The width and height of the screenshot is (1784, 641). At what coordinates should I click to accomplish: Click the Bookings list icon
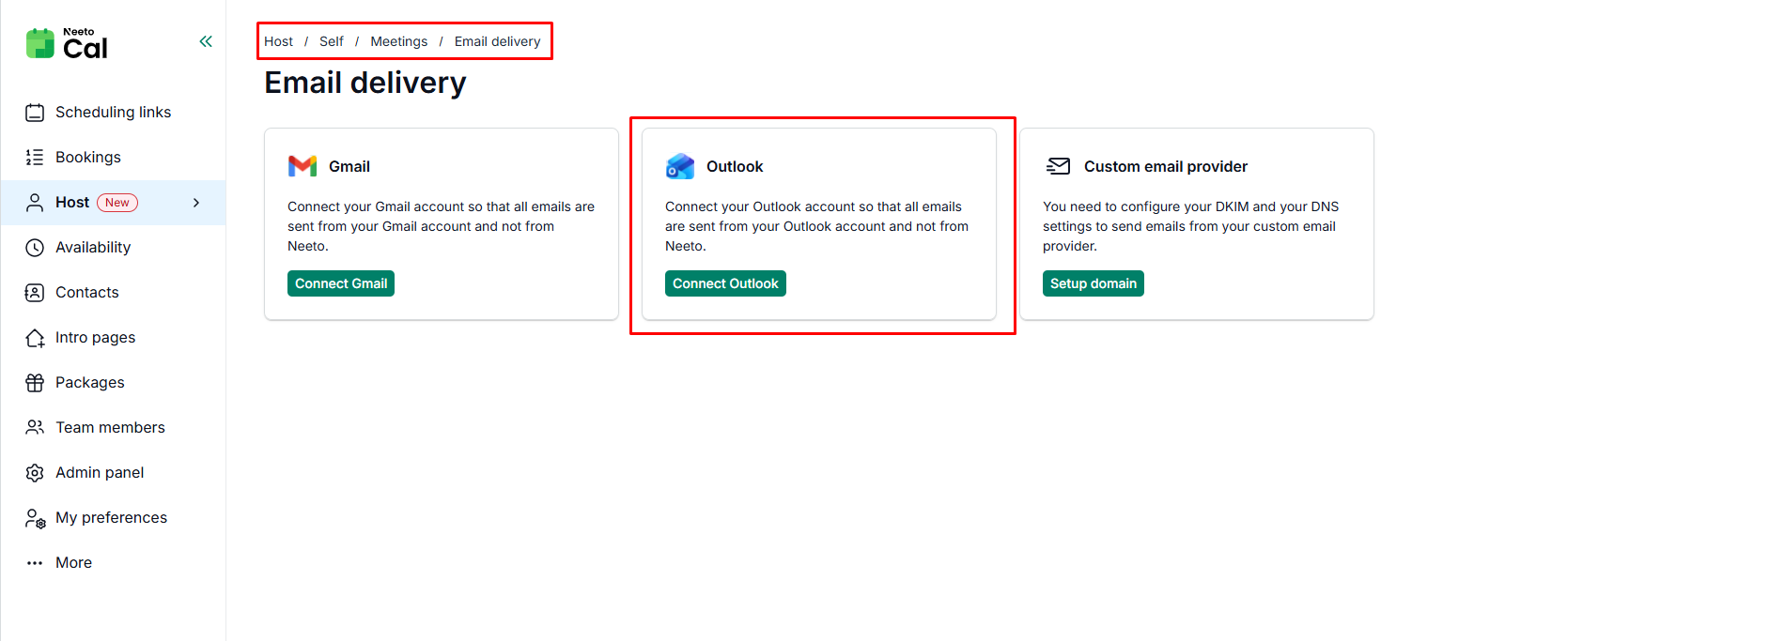click(35, 158)
